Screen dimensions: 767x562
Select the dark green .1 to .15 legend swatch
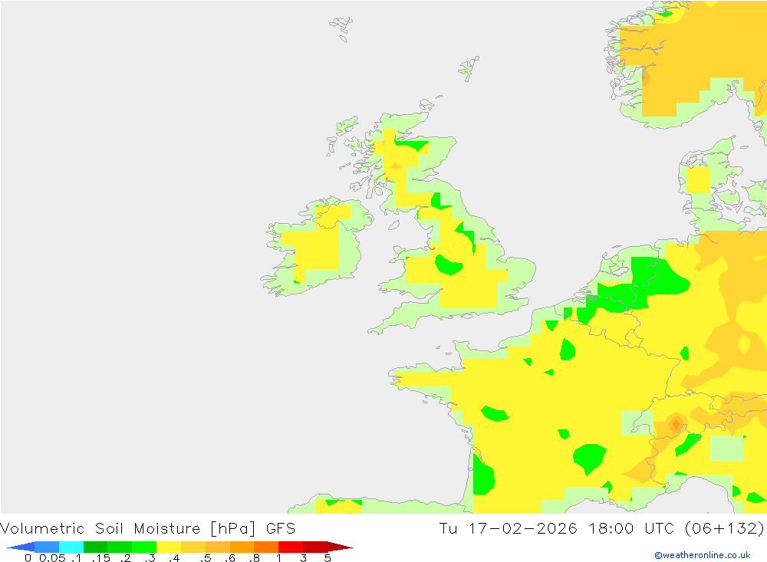click(x=95, y=547)
